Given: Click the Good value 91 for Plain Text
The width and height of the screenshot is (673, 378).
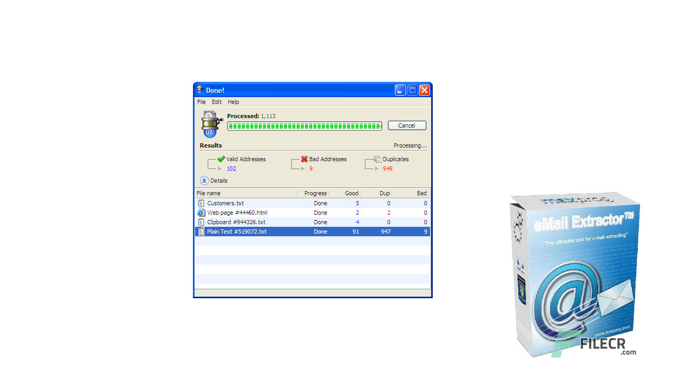Looking at the screenshot, I should pos(356,232).
